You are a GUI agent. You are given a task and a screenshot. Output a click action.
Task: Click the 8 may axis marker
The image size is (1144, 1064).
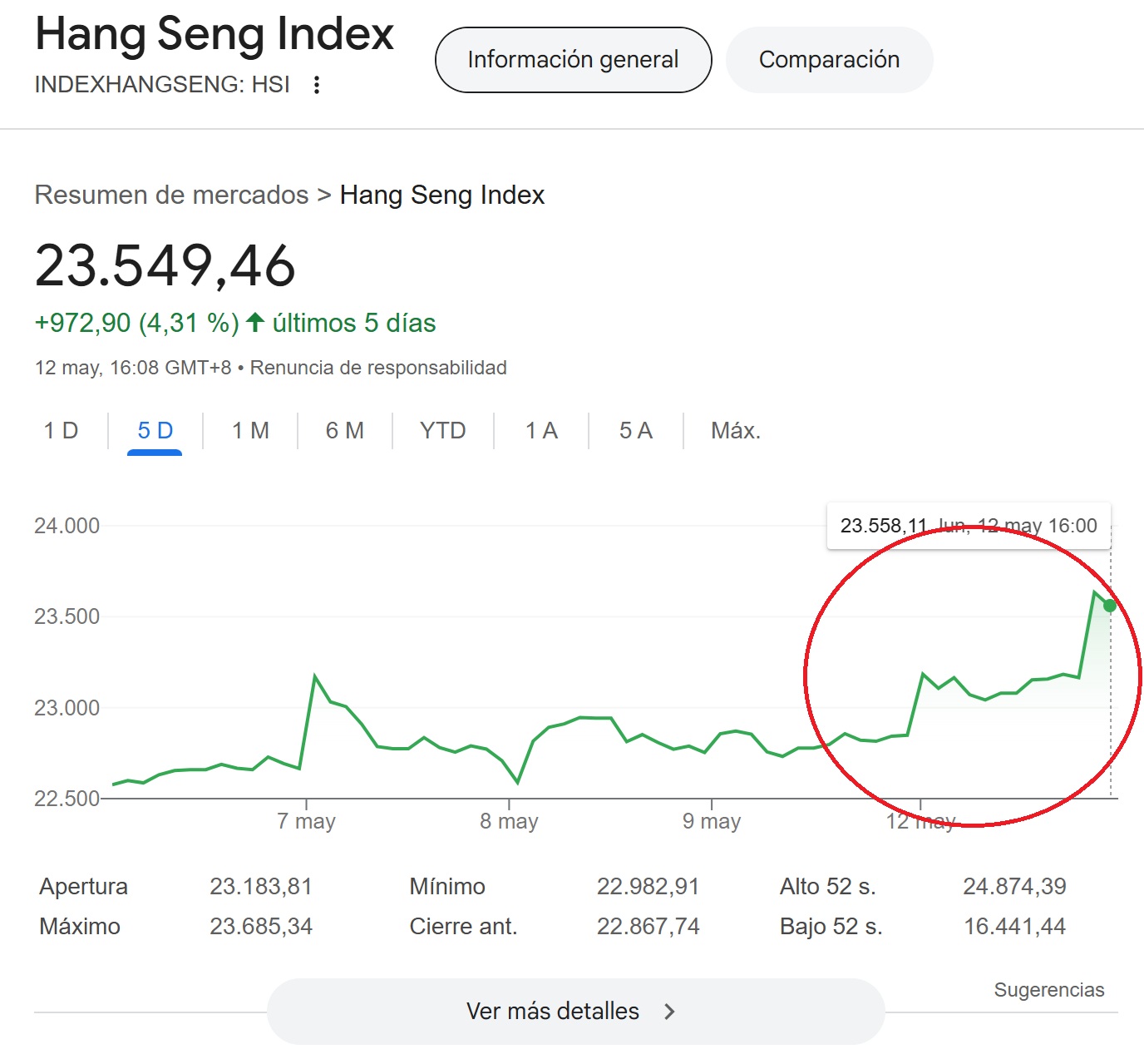[x=509, y=821]
